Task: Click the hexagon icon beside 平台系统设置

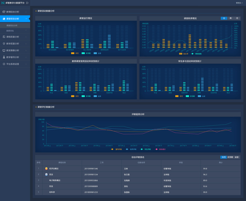Action: coord(4,64)
